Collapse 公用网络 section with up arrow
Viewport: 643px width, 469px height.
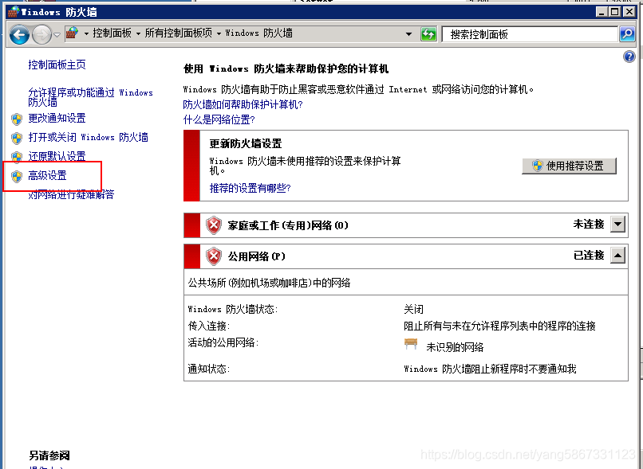point(617,256)
